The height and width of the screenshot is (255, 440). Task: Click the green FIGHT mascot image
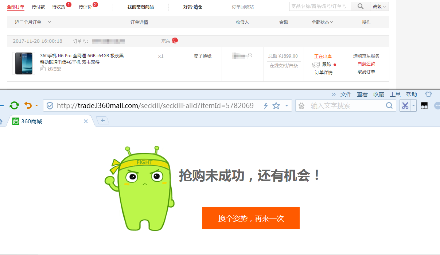point(140,189)
